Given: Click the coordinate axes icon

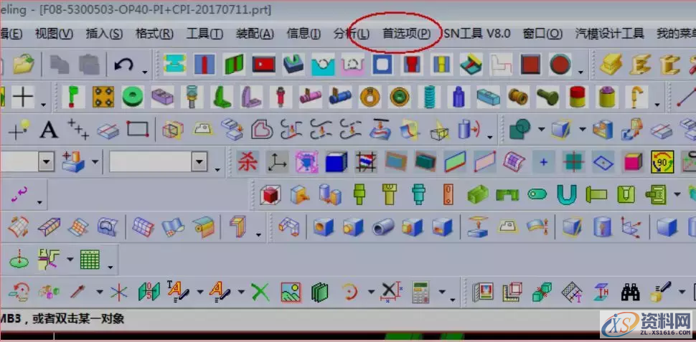Looking at the screenshot, I should [278, 162].
